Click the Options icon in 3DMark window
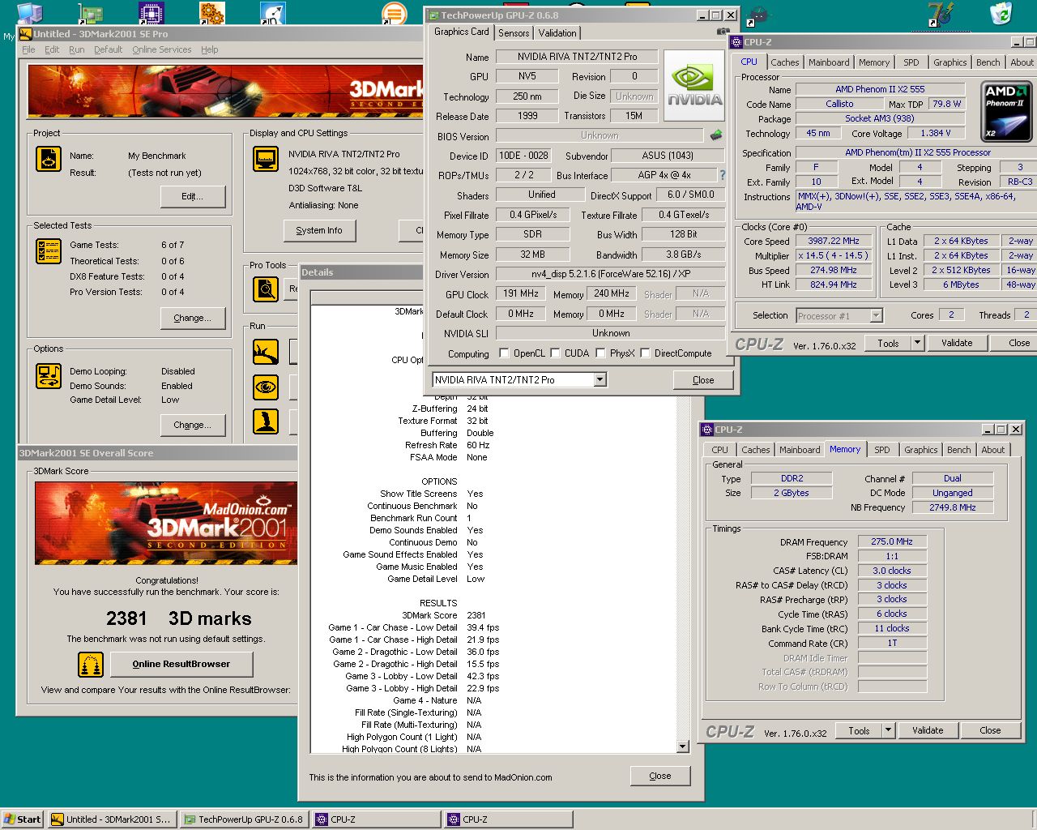 (49, 376)
